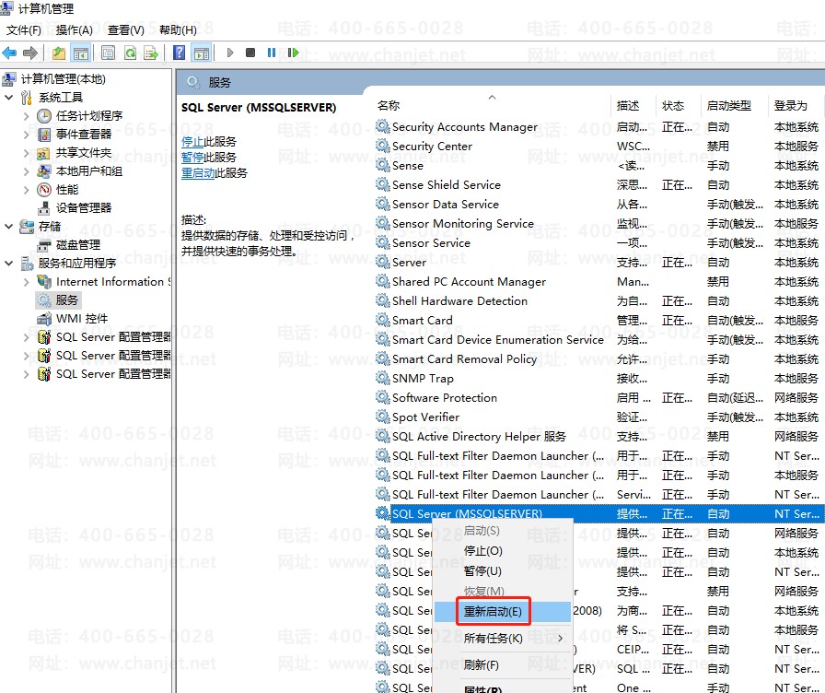Select Sense Shield Service row

click(x=598, y=185)
